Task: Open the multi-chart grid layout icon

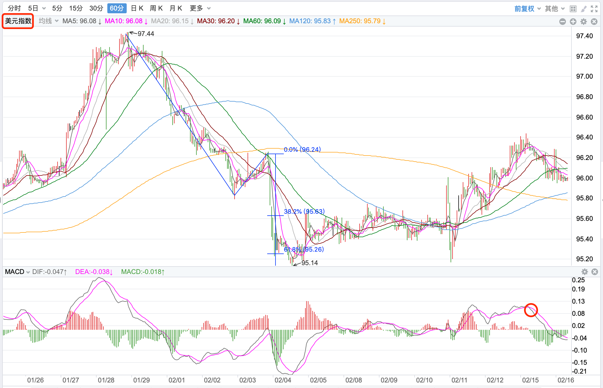Action: pos(573,9)
